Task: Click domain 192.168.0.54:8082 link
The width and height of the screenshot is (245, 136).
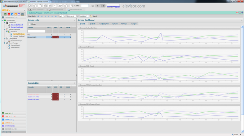Action: (x=33, y=97)
